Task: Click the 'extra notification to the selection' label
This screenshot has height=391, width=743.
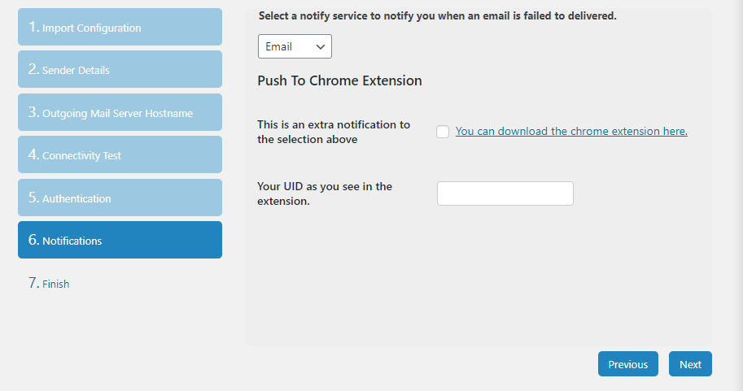Action: pyautogui.click(x=334, y=132)
